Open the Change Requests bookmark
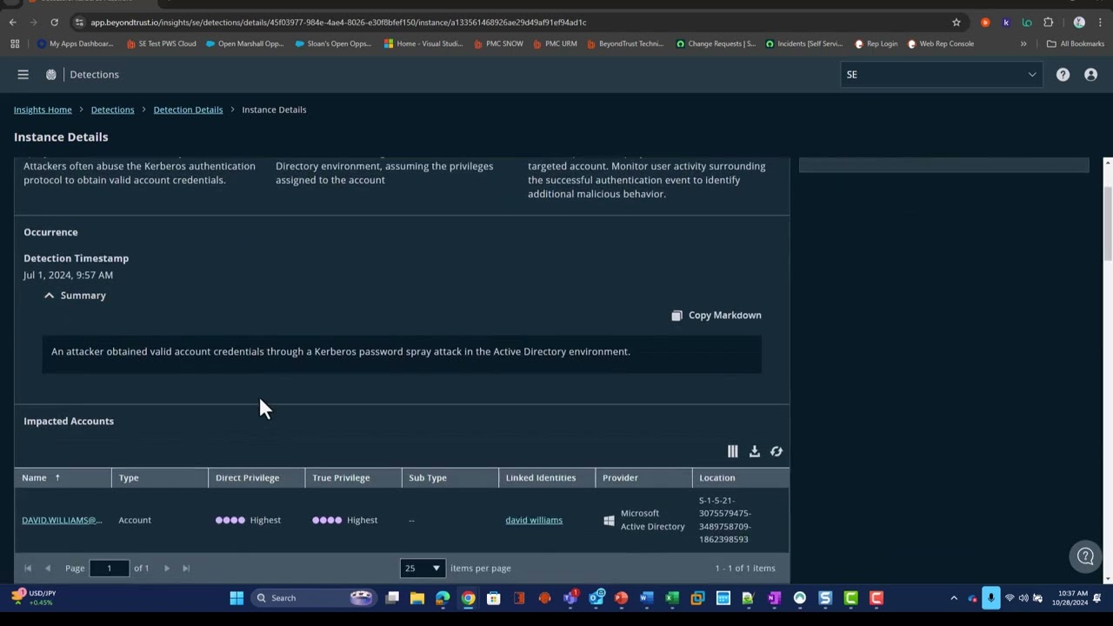The width and height of the screenshot is (1113, 626). tap(716, 43)
